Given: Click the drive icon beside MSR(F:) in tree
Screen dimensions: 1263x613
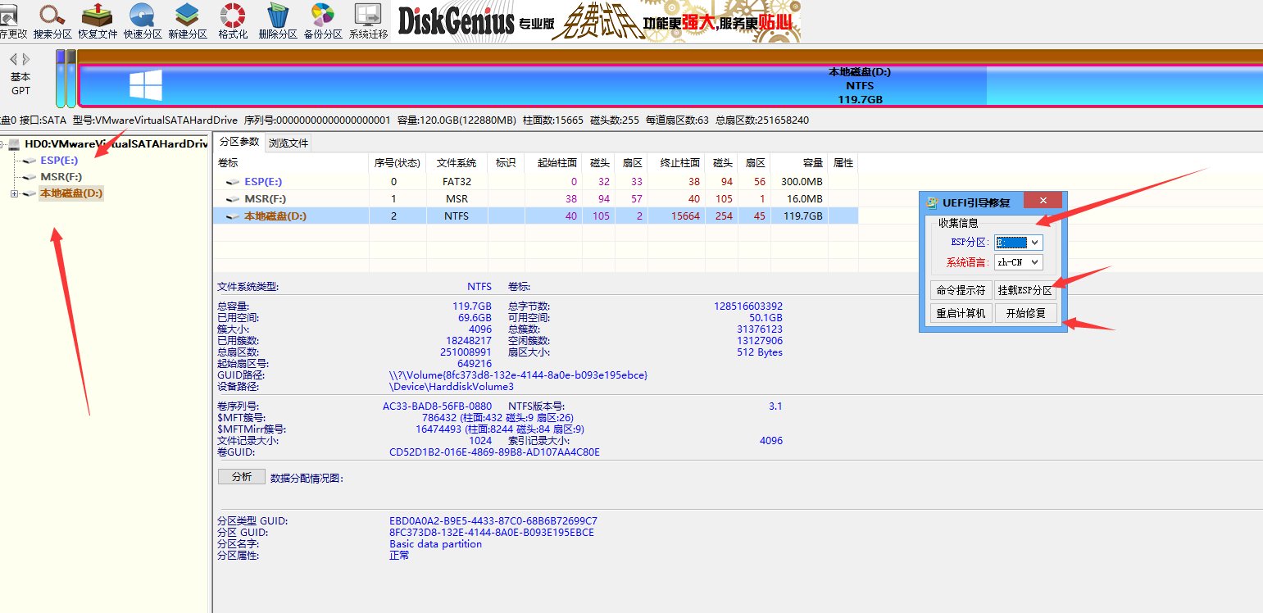Looking at the screenshot, I should (x=30, y=177).
